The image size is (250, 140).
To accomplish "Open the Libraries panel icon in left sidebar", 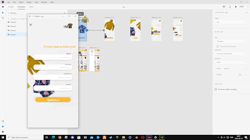I will pyautogui.click(x=3, y=121).
